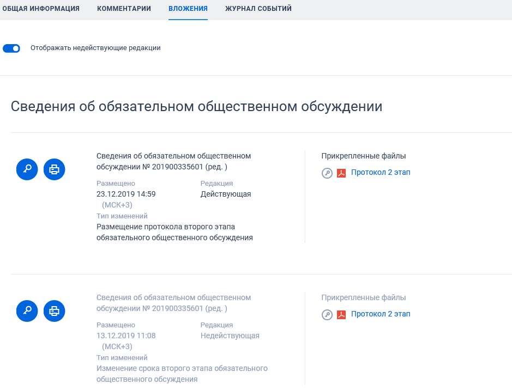Click the active edition title № 201900335601
This screenshot has height=390, width=512.
point(173,161)
